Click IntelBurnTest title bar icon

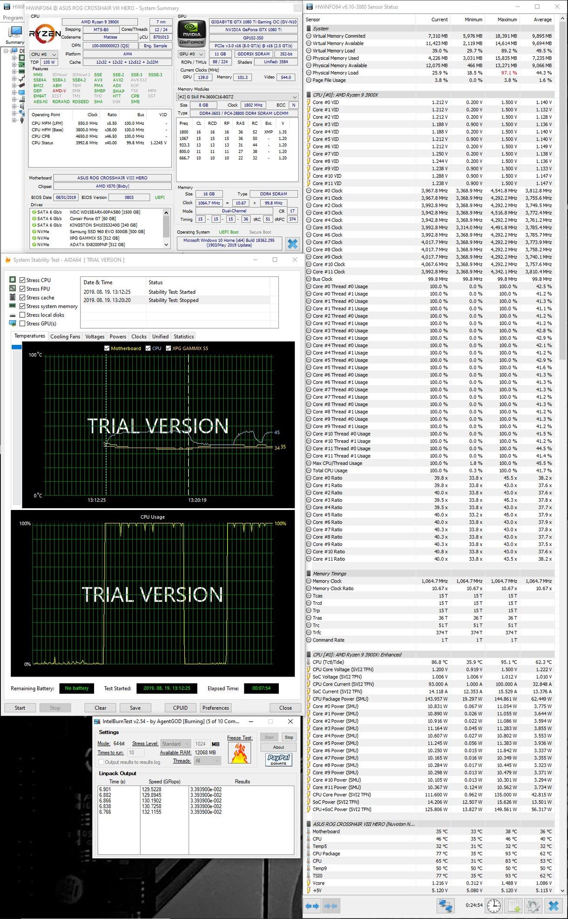point(97,721)
